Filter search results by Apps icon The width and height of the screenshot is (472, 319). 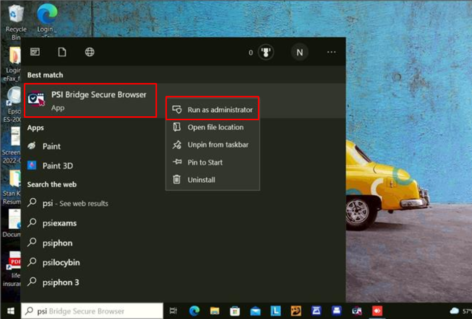point(35,52)
